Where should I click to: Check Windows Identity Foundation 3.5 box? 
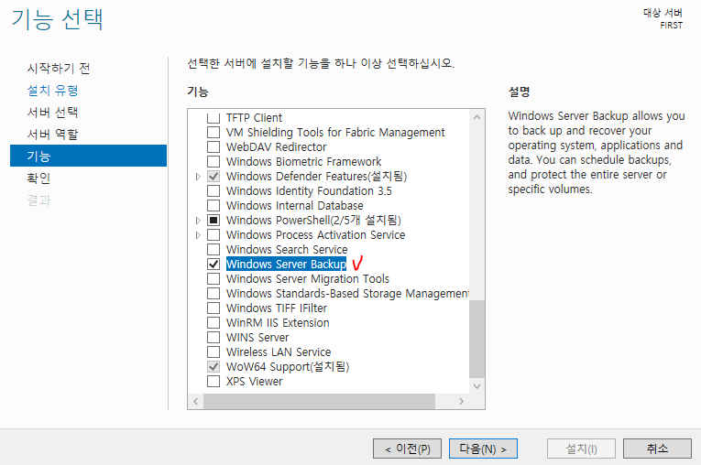point(214,190)
